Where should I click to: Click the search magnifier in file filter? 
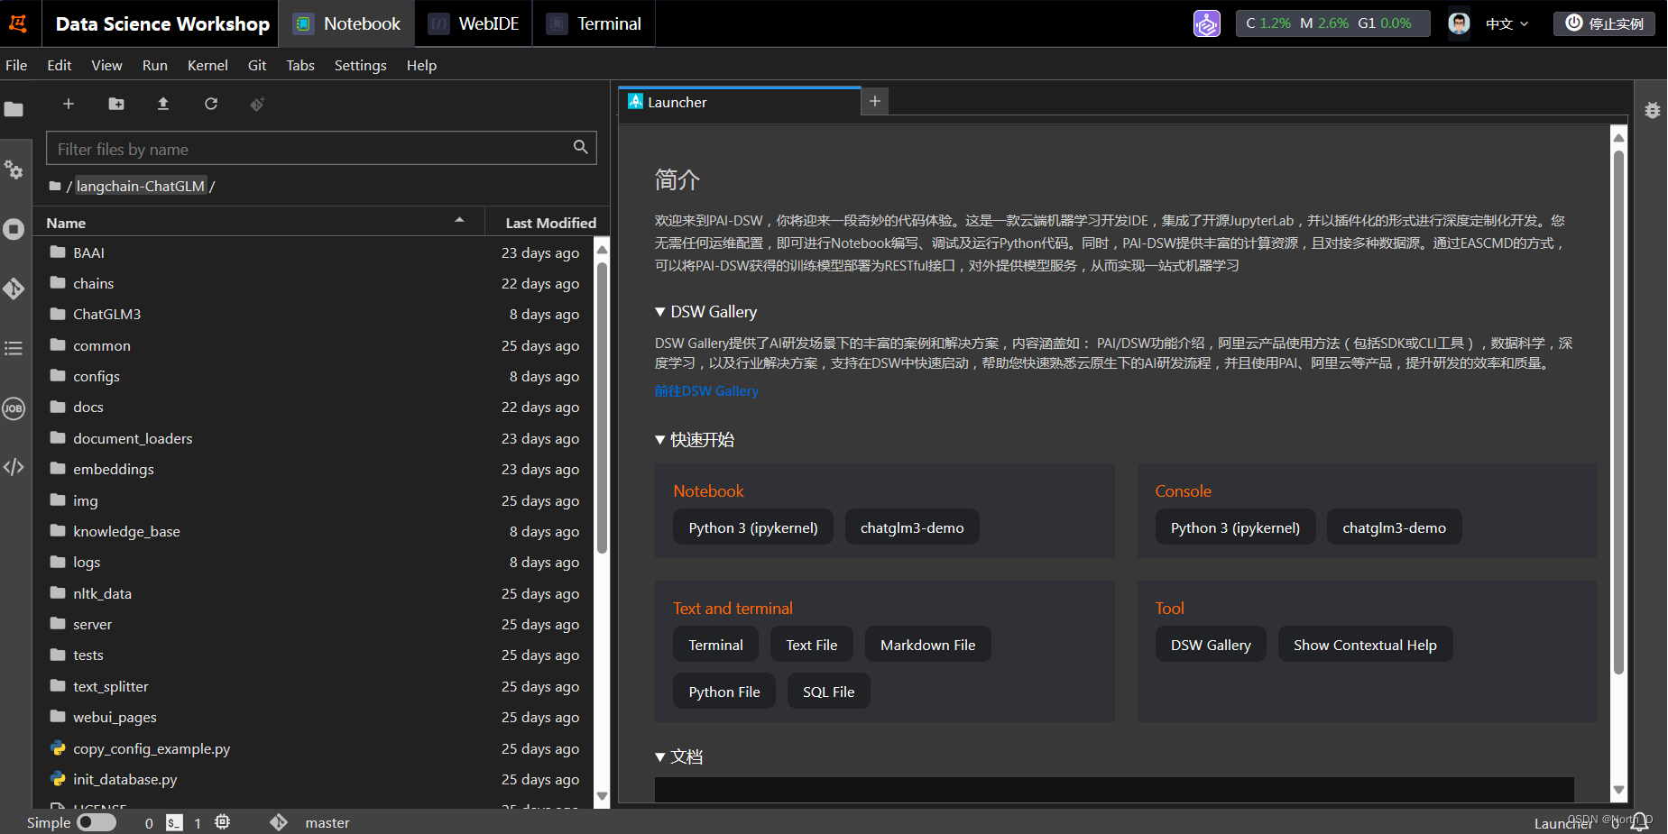(x=580, y=147)
